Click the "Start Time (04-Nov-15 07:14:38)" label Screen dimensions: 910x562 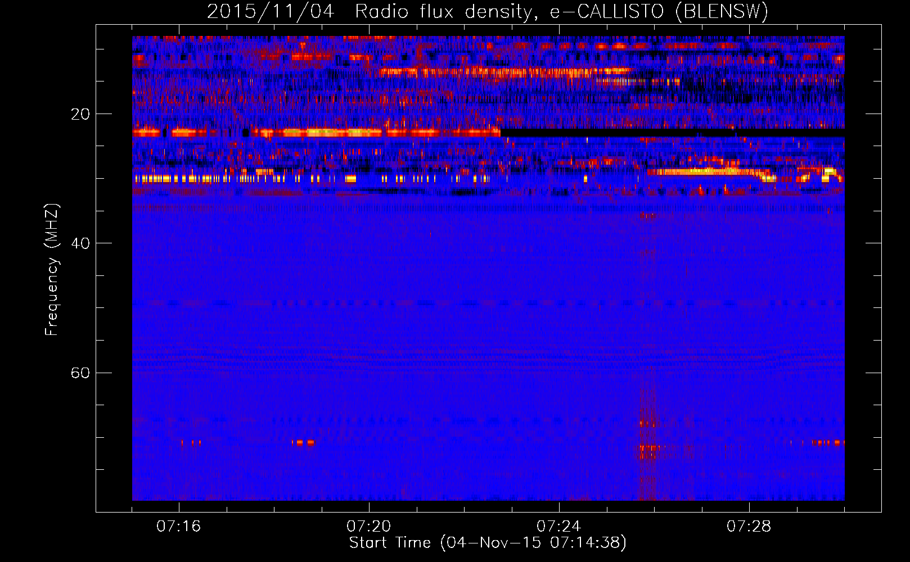[x=488, y=543]
